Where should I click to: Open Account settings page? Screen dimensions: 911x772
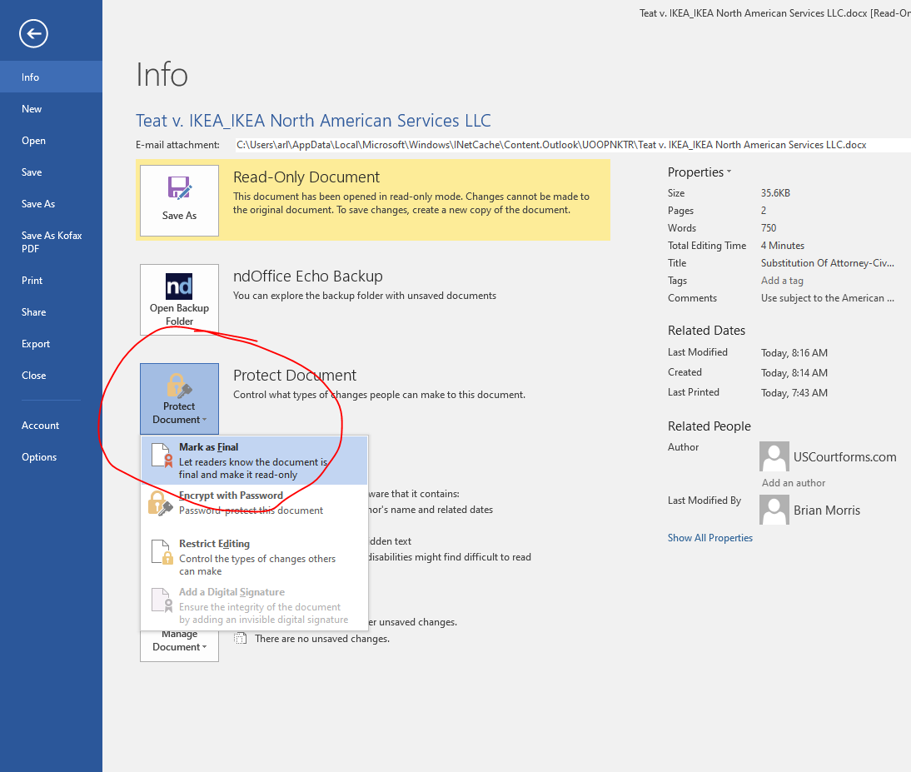(51, 426)
